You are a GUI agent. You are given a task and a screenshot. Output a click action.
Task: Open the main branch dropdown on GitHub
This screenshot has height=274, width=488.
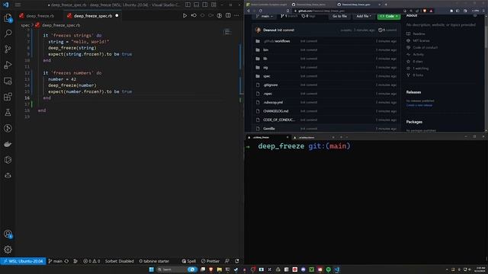[x=265, y=16]
